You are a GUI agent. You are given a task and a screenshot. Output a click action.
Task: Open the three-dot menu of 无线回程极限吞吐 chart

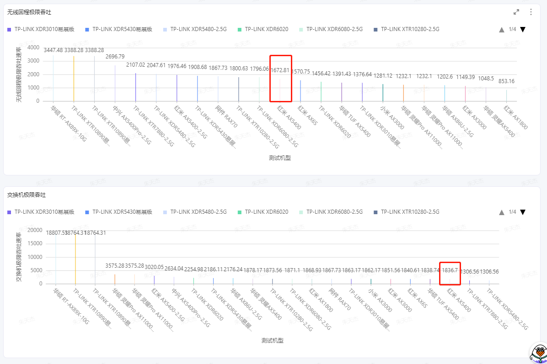tap(531, 12)
